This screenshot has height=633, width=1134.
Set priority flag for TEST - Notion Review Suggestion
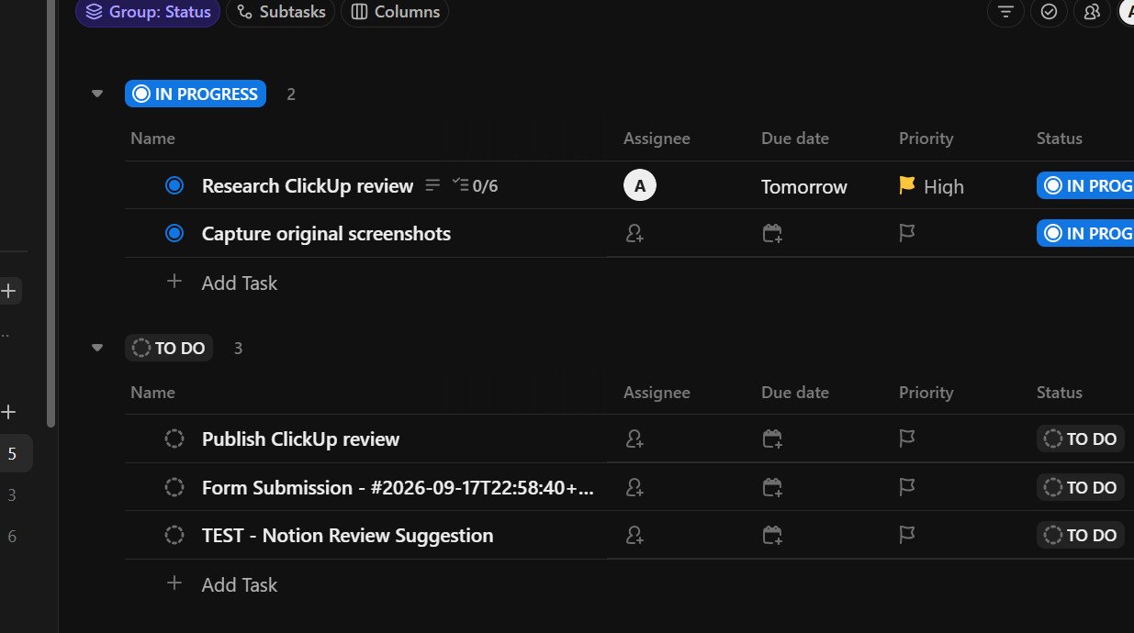click(907, 535)
